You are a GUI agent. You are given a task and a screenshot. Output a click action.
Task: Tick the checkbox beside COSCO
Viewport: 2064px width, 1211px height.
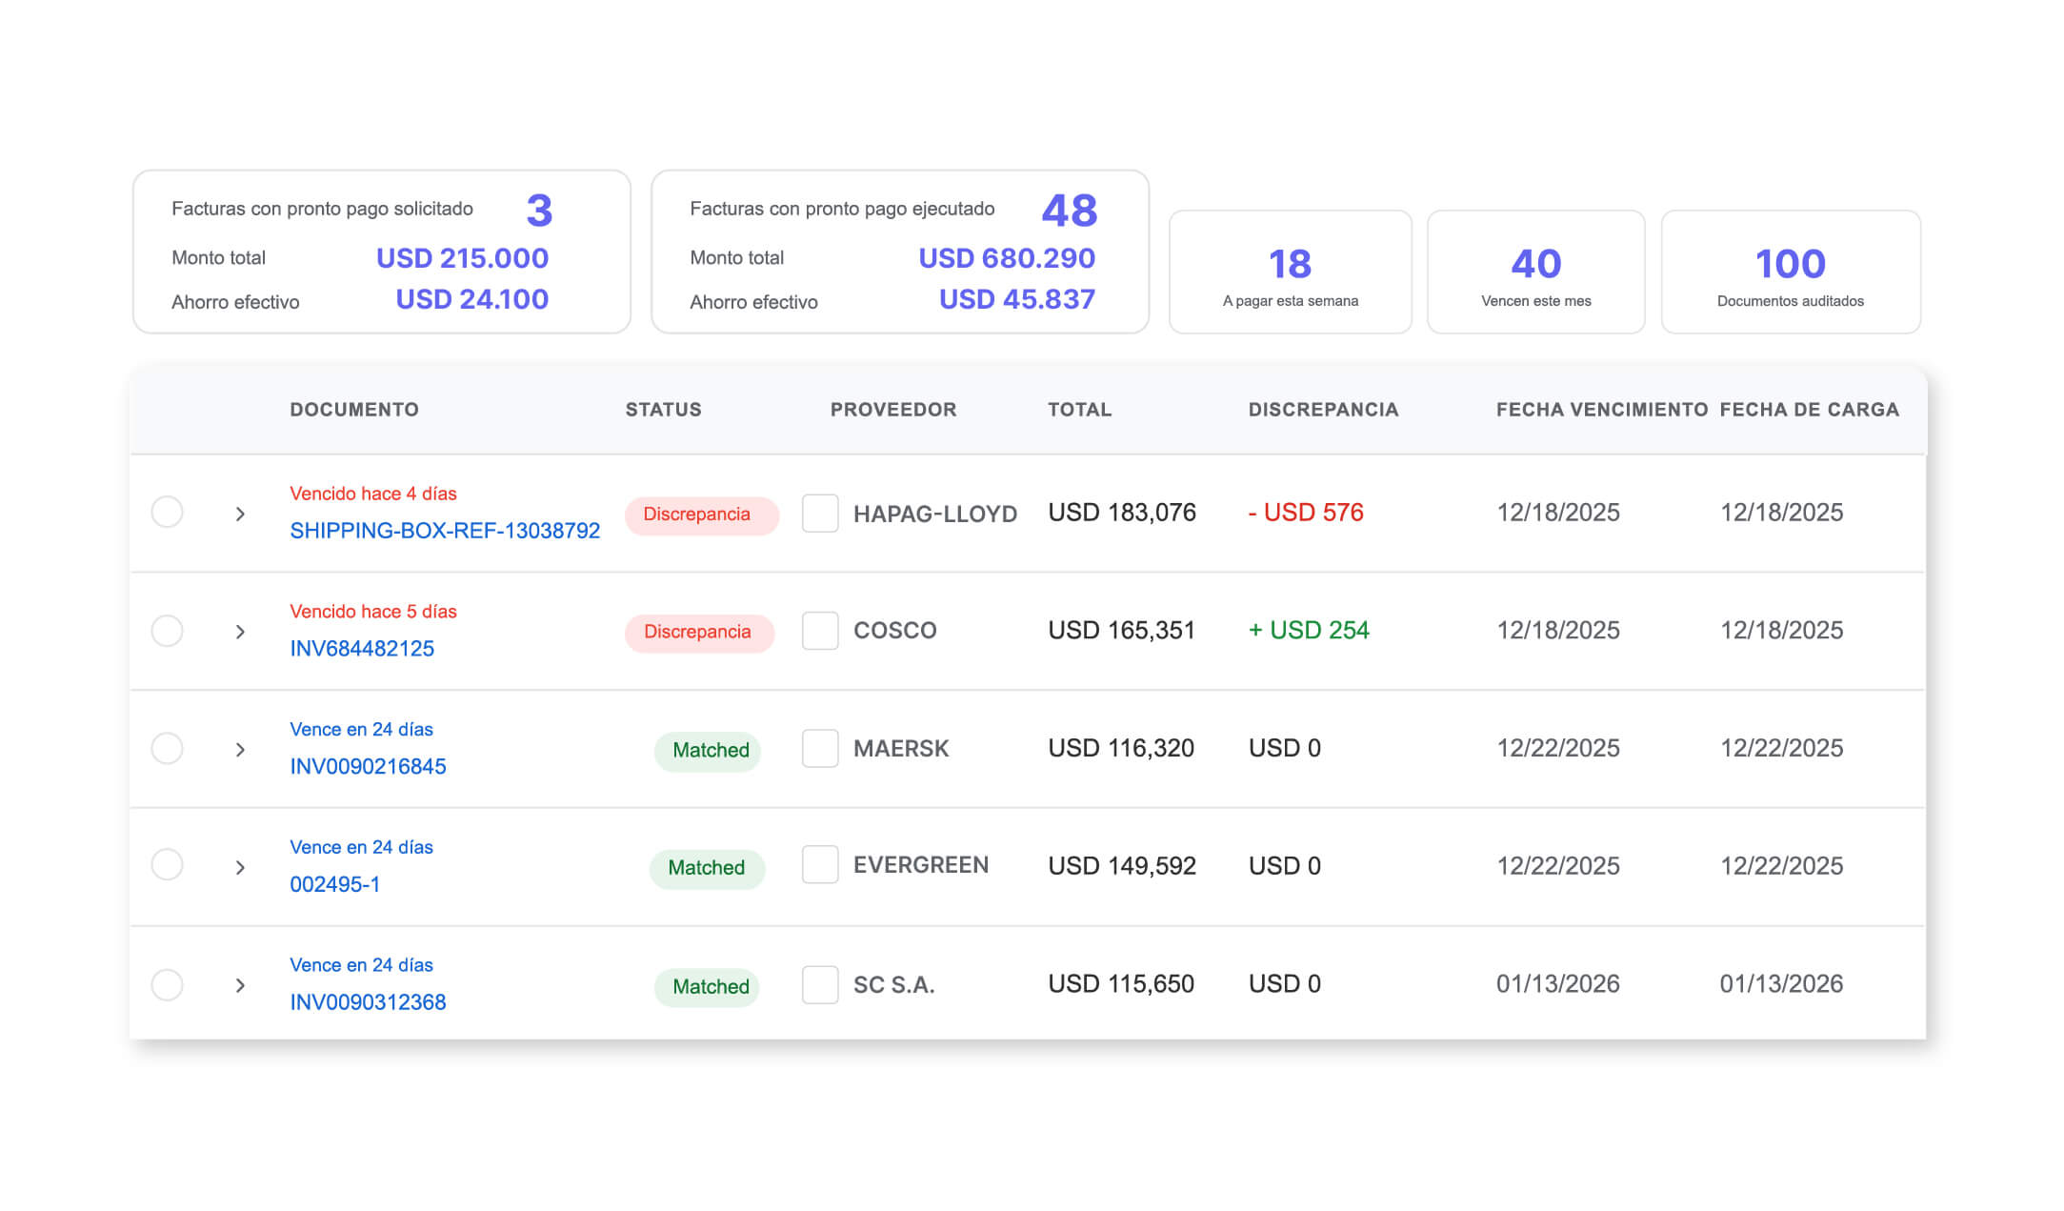tap(820, 631)
